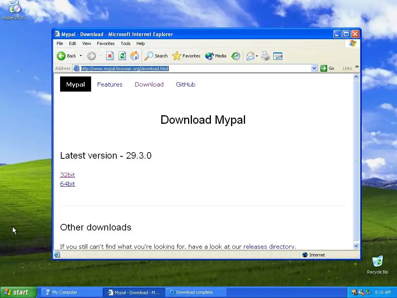The width and height of the screenshot is (397, 298).
Task: Open the releases directory link
Action: 269,246
